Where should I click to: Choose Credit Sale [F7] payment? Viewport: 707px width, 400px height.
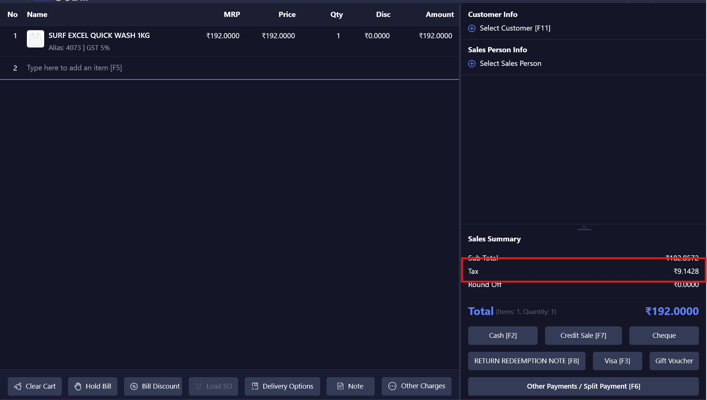583,336
